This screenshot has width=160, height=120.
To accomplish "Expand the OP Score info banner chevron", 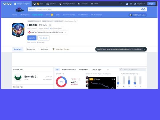I will [145, 49].
